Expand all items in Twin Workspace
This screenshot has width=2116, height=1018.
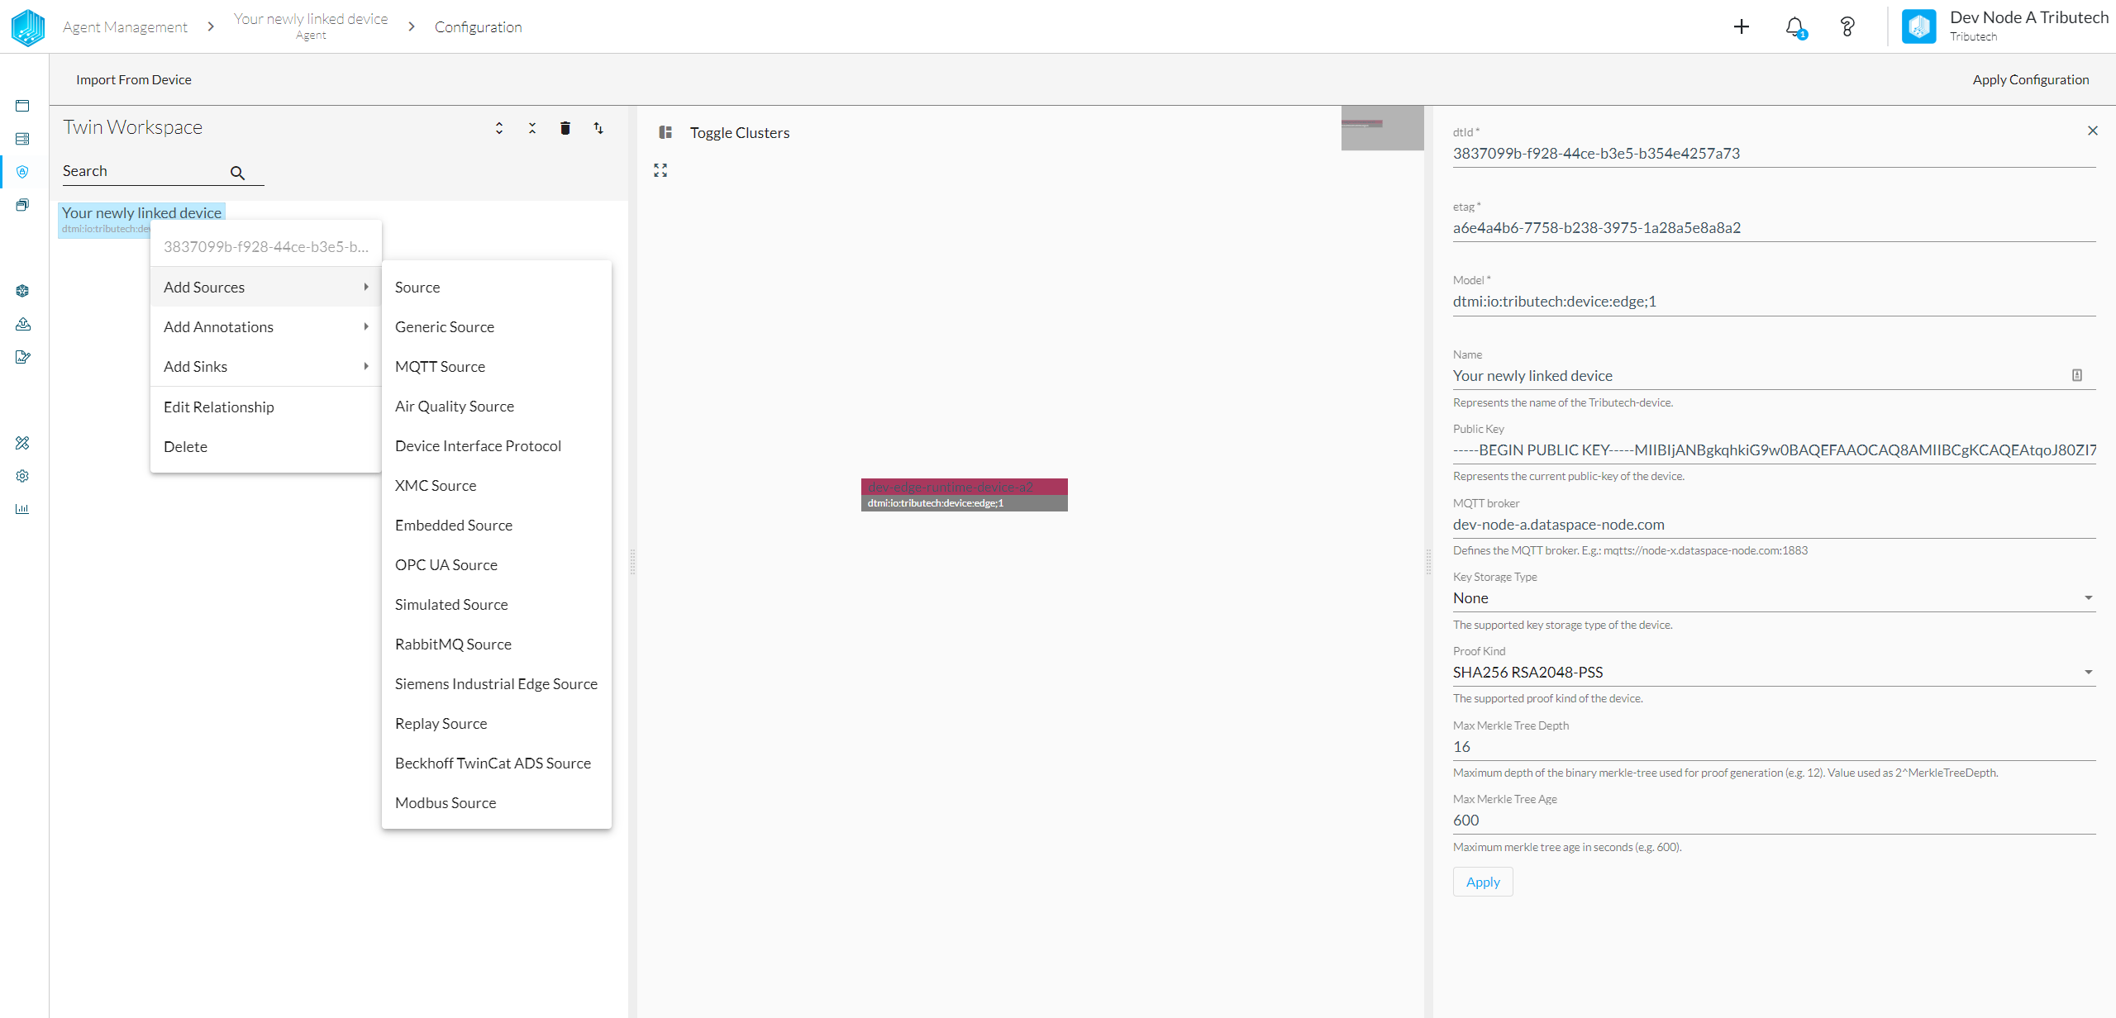pos(499,128)
